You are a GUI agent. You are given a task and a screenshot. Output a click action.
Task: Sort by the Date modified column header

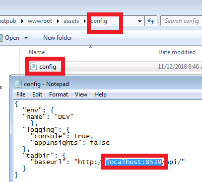[x=177, y=52]
